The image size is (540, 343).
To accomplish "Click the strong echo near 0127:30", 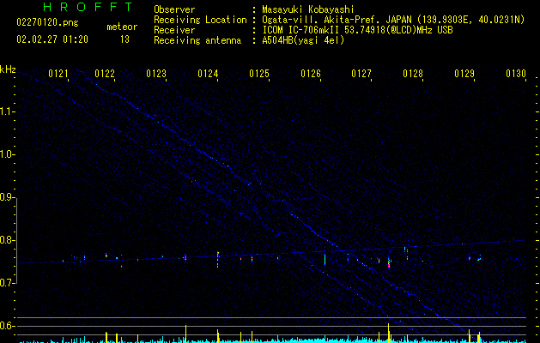I will (x=389, y=262).
